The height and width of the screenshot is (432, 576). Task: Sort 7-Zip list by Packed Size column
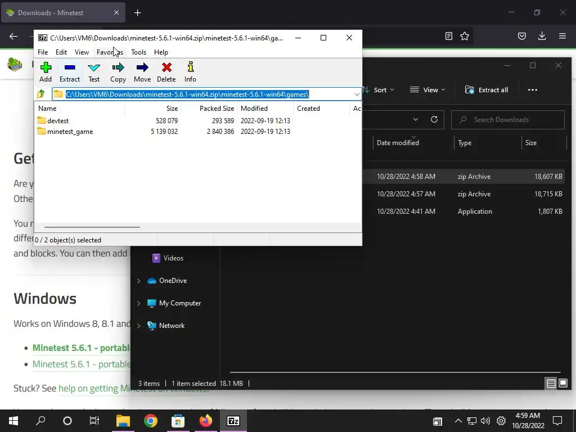pyautogui.click(x=209, y=109)
